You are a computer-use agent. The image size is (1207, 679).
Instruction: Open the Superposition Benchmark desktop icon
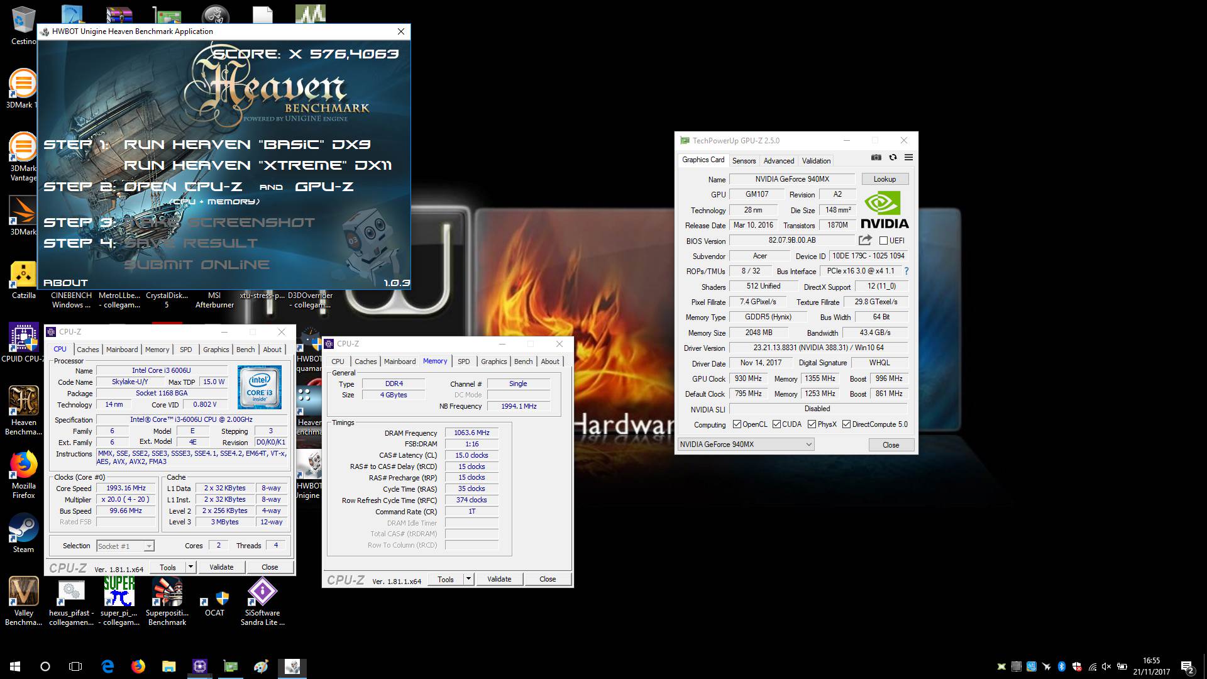click(x=167, y=602)
